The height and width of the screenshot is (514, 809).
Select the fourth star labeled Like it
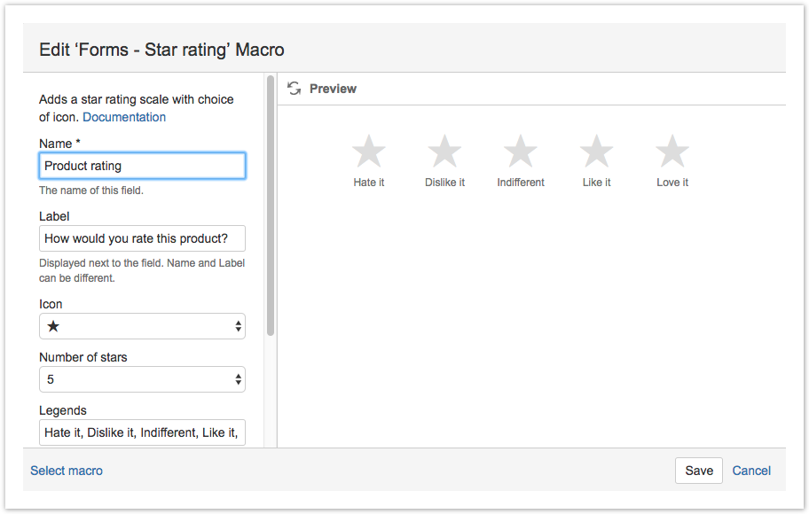coord(596,151)
